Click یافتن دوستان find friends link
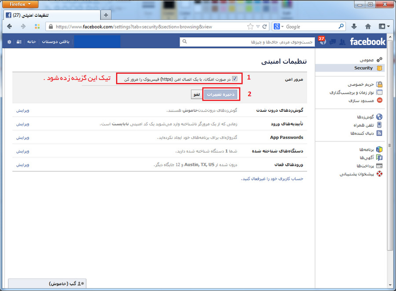396x291 pixels. 55,42
